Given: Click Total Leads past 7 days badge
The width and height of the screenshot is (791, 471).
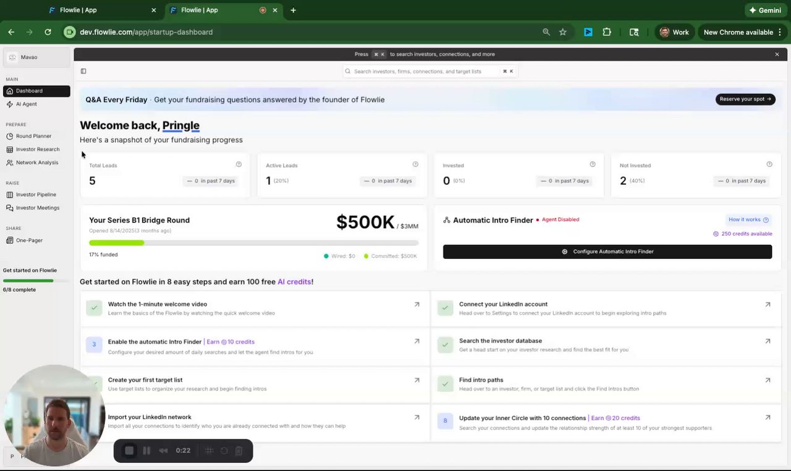Looking at the screenshot, I should pos(210,181).
